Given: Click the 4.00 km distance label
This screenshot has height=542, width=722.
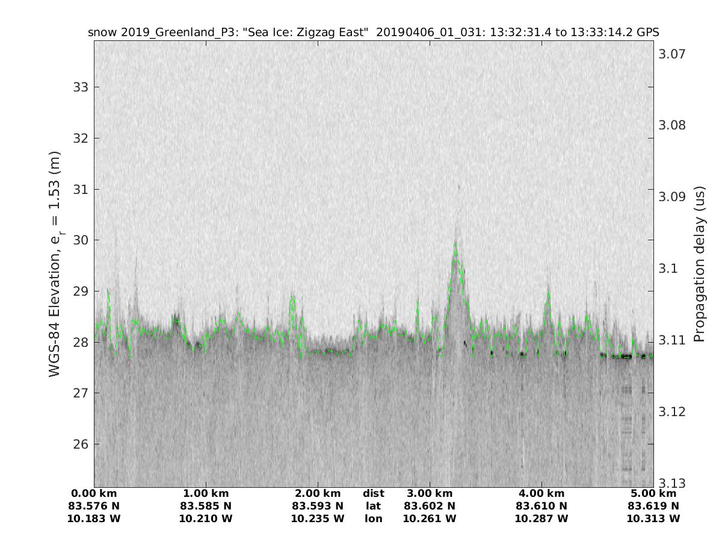Looking at the screenshot, I should 541,494.
